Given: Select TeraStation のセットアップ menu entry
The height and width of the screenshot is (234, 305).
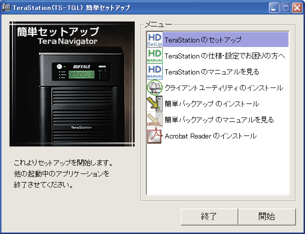Looking at the screenshot, I should coord(217,39).
